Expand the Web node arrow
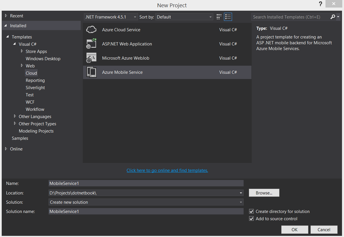 22,65
